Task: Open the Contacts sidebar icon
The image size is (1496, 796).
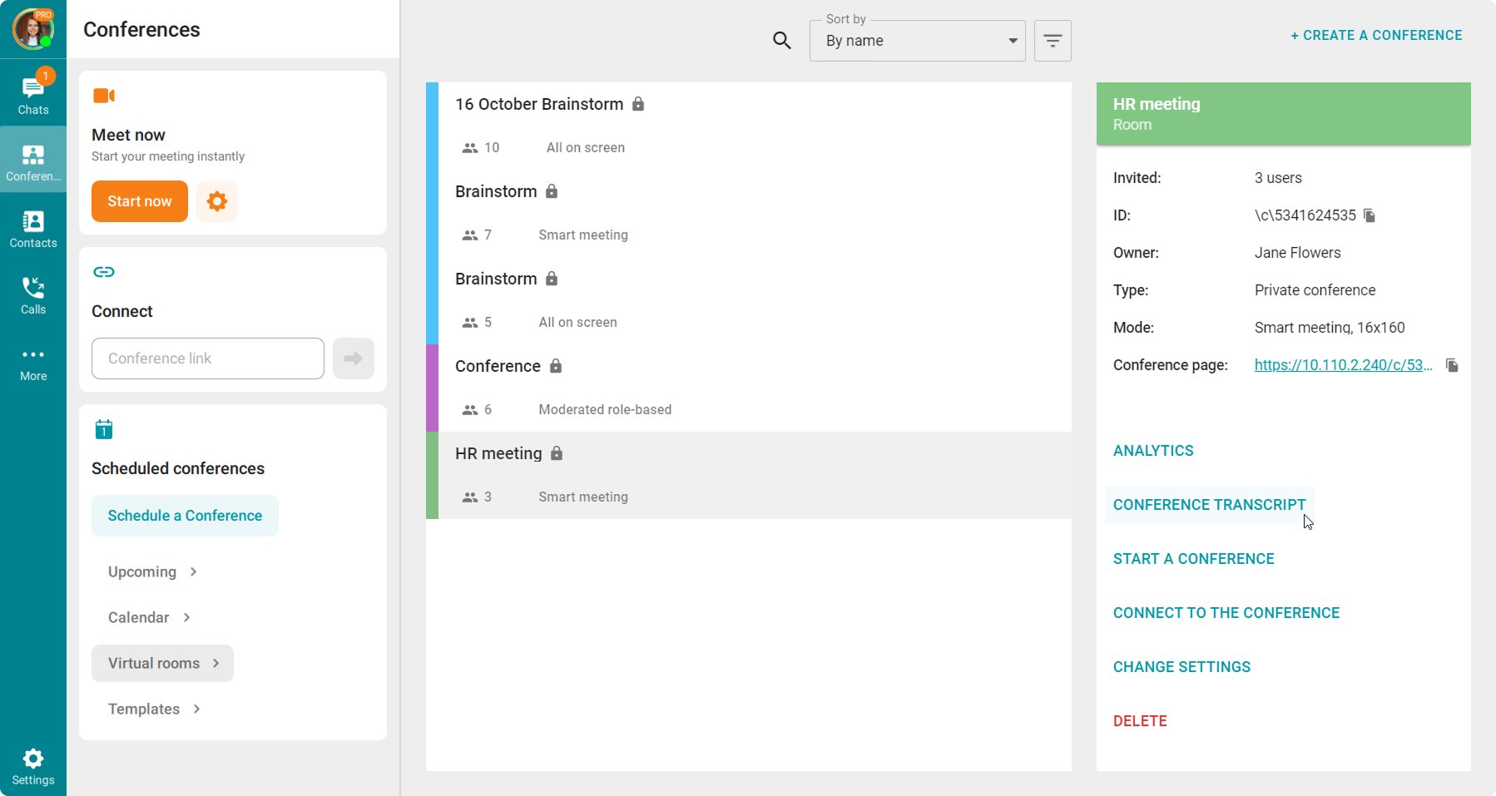Action: pyautogui.click(x=33, y=228)
